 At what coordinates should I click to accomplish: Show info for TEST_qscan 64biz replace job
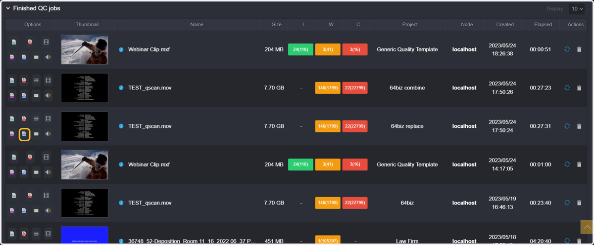coord(121,126)
